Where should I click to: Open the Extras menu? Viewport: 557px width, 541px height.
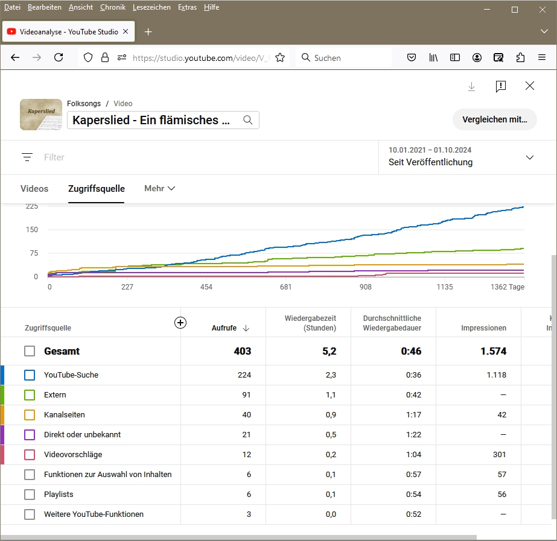pyautogui.click(x=187, y=7)
